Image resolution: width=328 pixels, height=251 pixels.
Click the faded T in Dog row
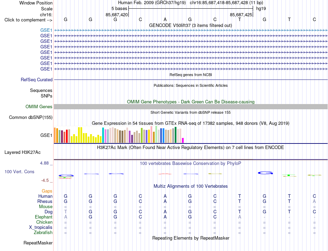(66, 212)
